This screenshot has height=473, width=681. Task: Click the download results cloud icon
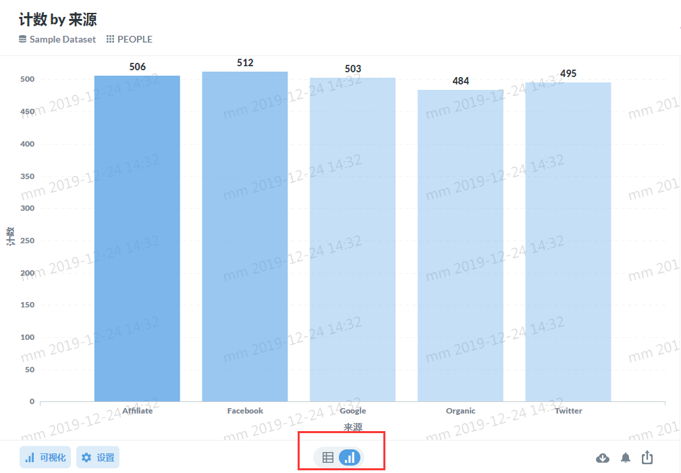pyautogui.click(x=603, y=457)
